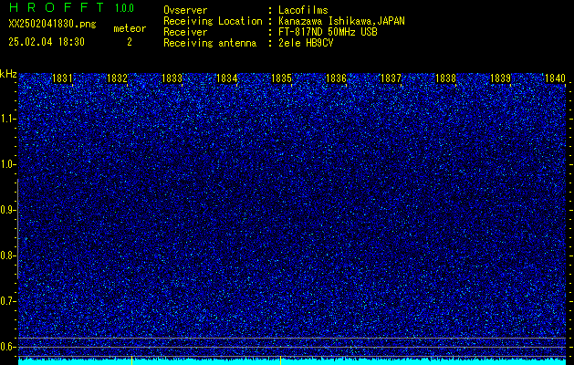Click the meteor label
The image size is (574, 365).
[130, 28]
